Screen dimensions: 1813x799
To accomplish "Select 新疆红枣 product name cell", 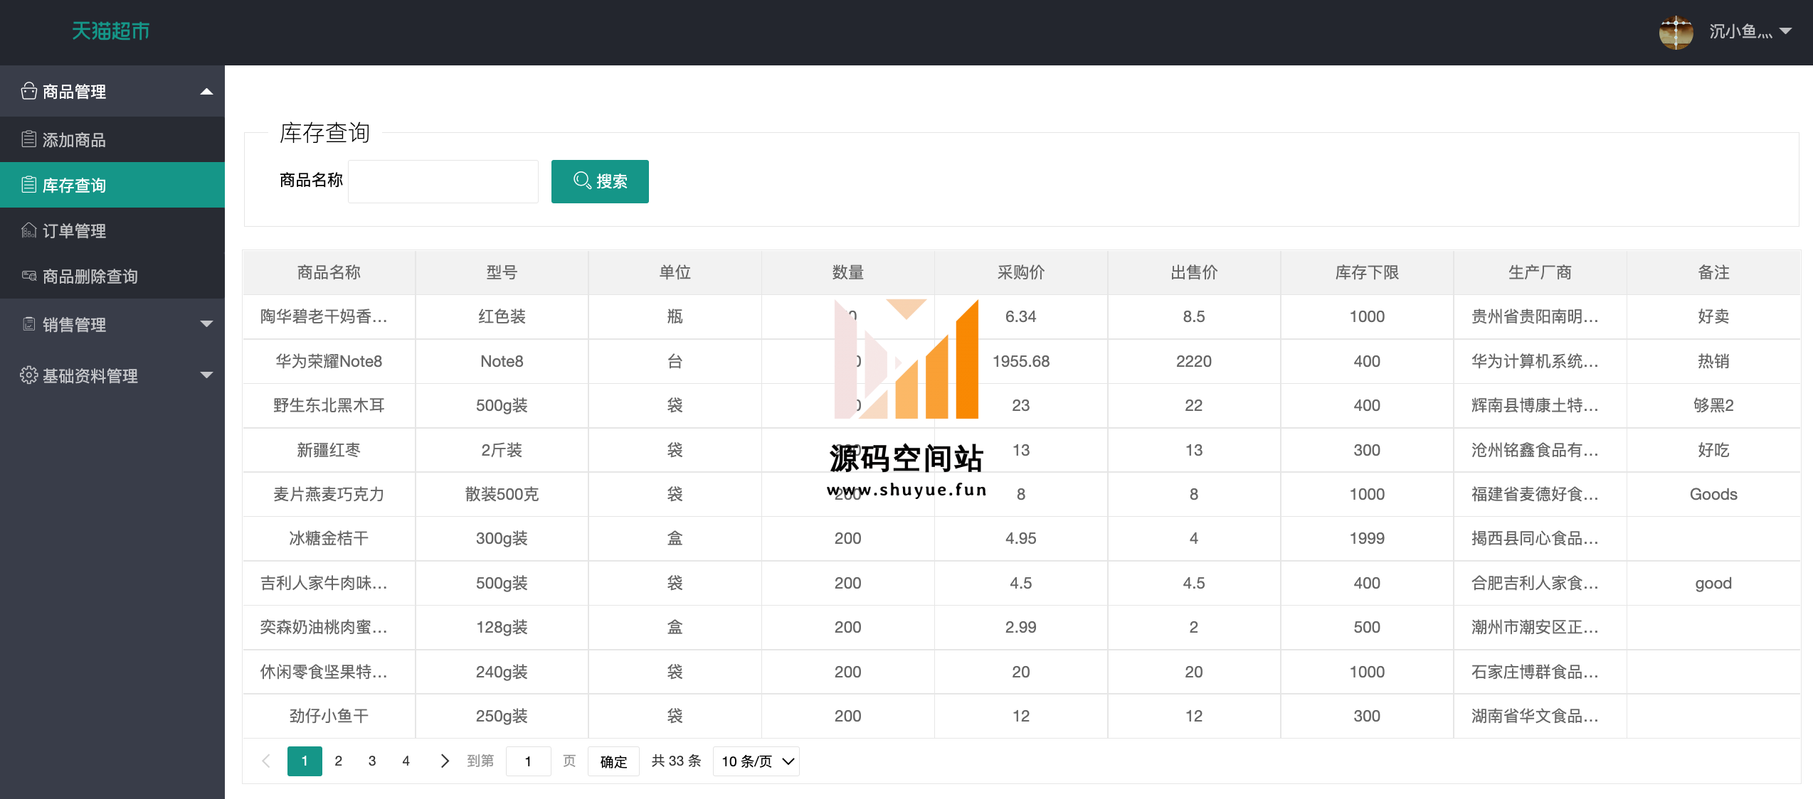I will (329, 450).
